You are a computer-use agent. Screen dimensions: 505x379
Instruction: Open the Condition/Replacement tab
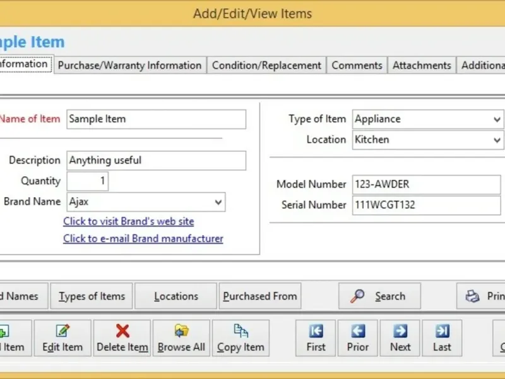[266, 66]
